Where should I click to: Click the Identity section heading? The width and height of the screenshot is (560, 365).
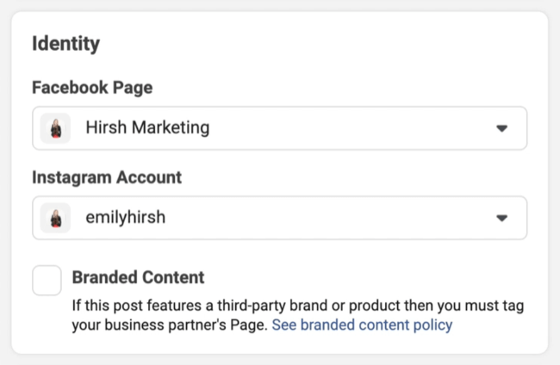point(65,43)
